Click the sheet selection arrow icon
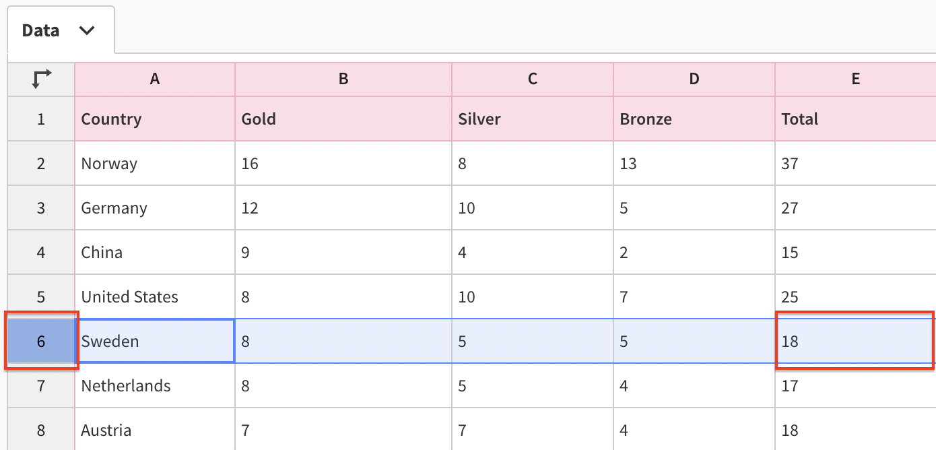This screenshot has width=936, height=450. (40, 79)
